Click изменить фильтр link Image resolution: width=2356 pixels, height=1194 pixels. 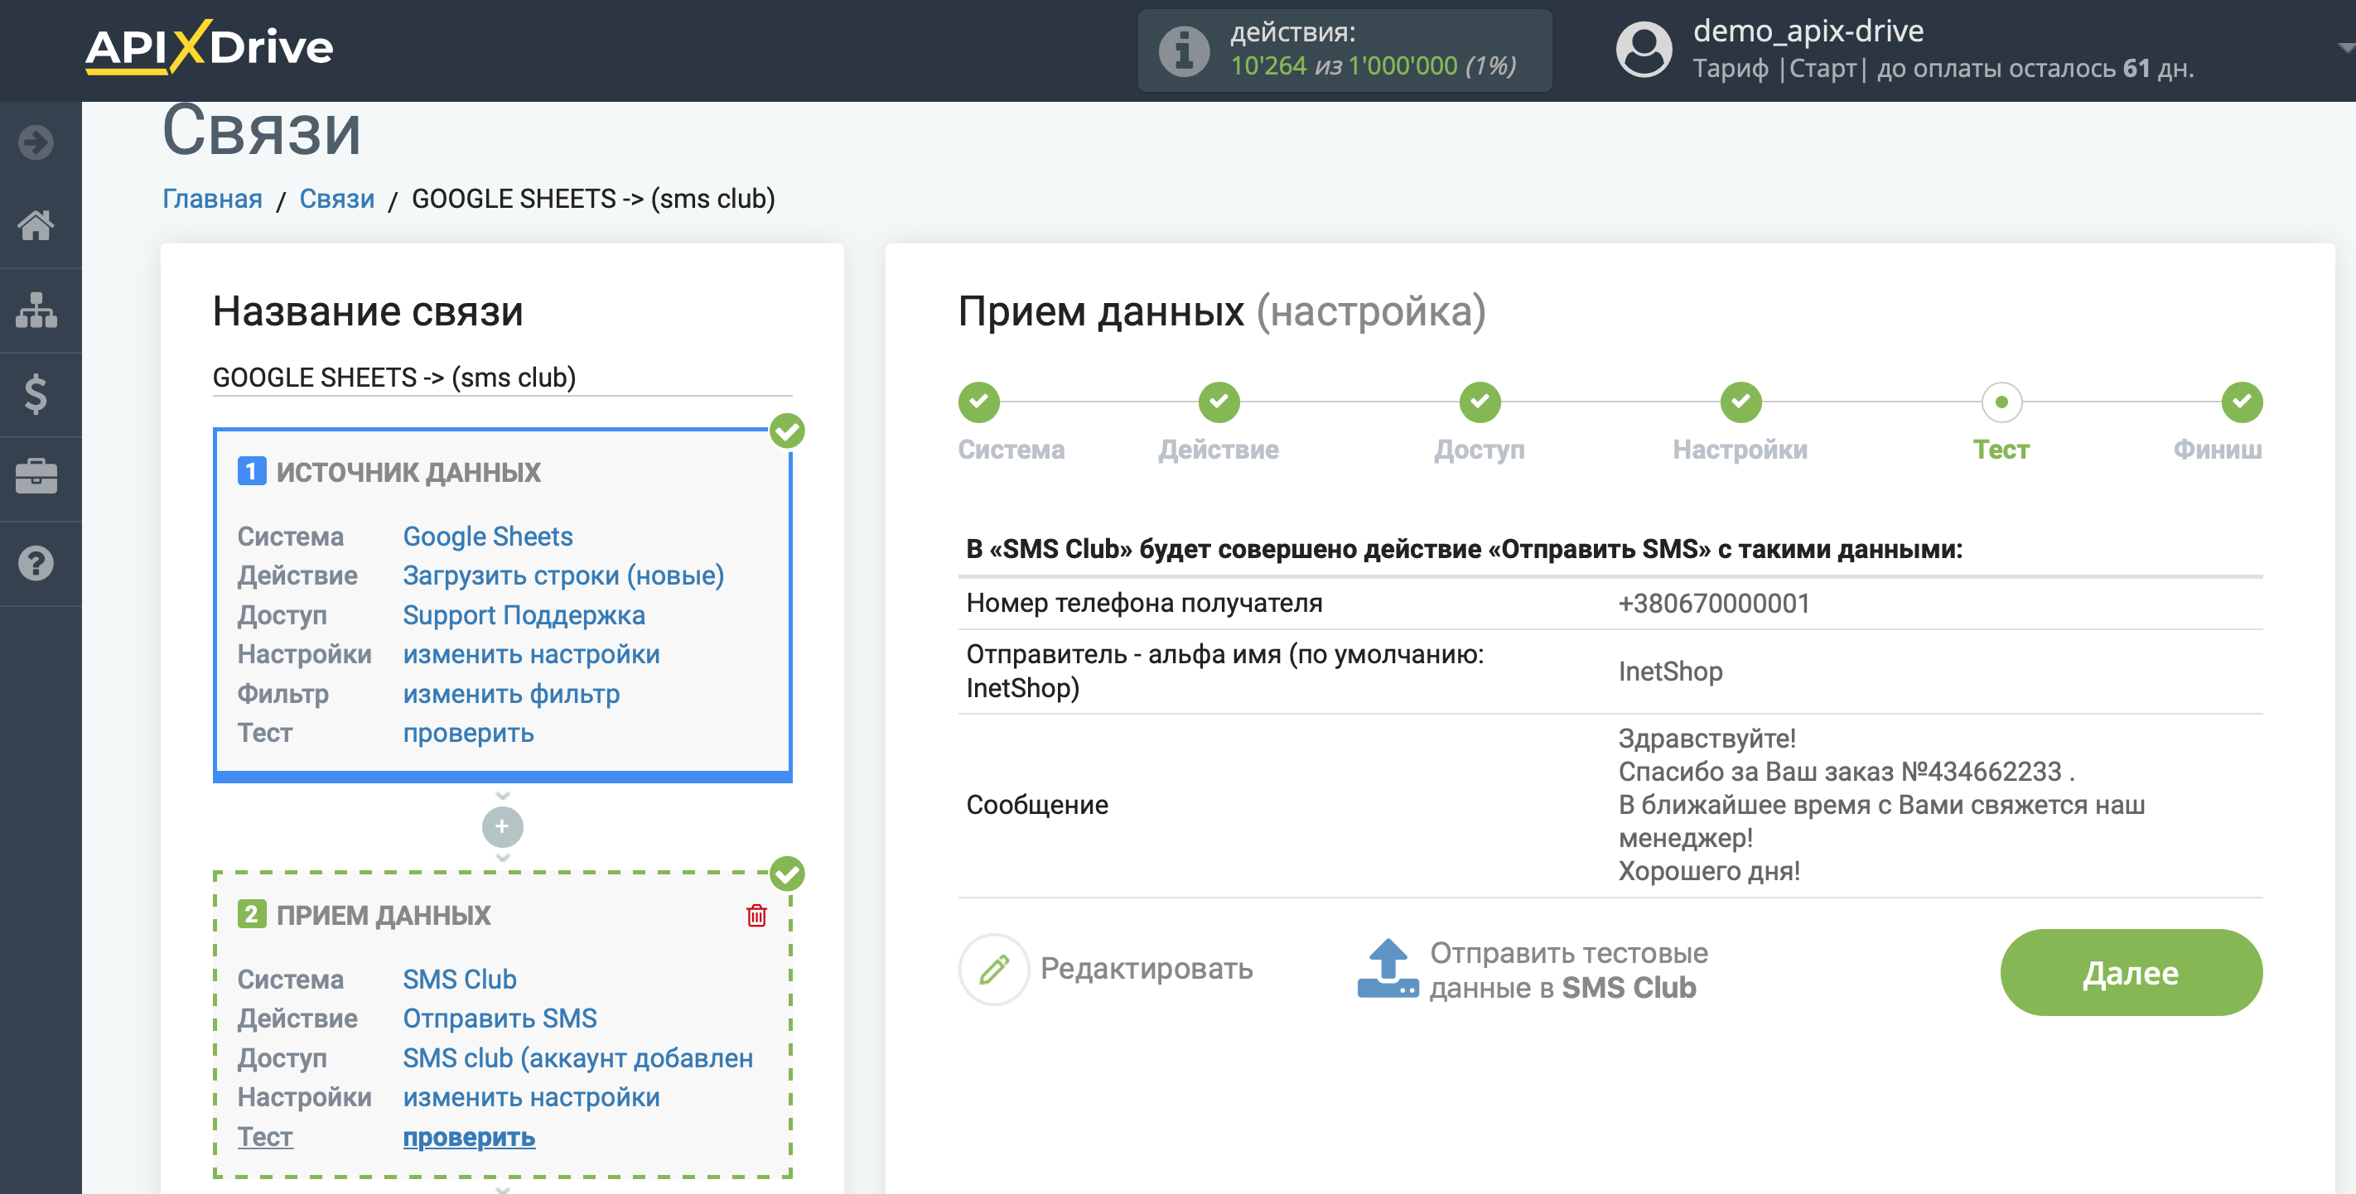511,694
